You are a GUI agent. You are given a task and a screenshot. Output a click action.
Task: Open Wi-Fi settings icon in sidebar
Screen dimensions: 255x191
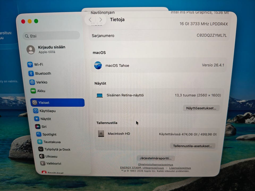(30, 64)
